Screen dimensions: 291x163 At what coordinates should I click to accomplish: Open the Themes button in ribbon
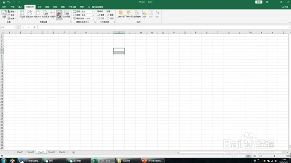pyautogui.click(x=4, y=14)
